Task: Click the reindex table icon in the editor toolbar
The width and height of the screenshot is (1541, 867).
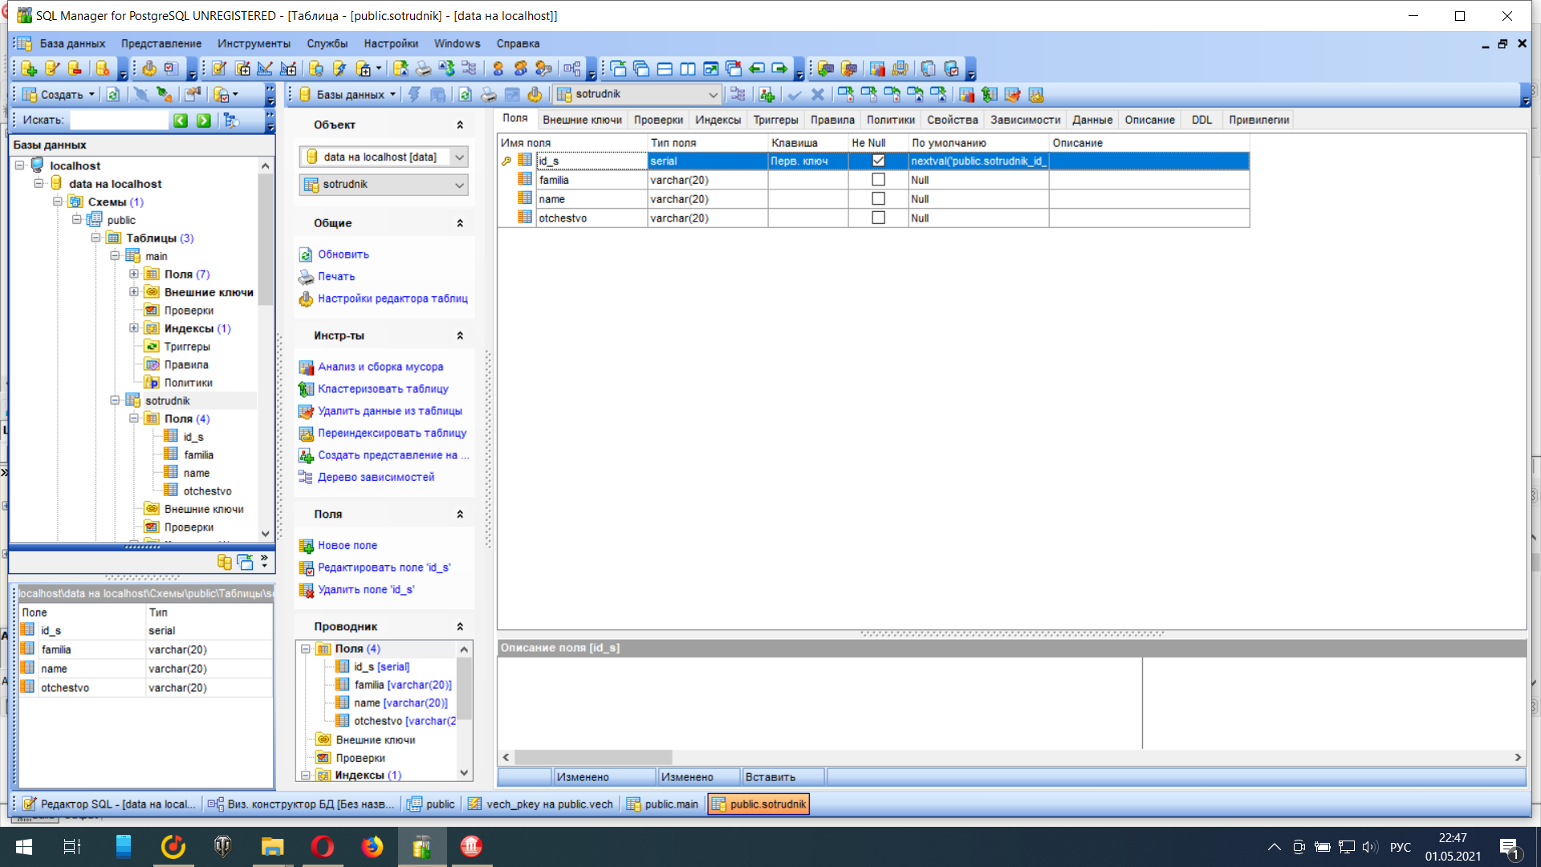Action: 1036,95
